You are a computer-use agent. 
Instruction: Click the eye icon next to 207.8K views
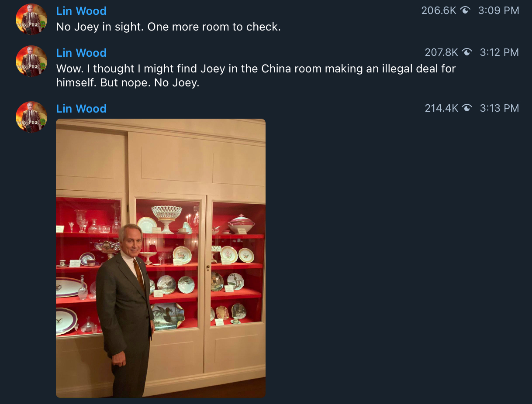467,53
